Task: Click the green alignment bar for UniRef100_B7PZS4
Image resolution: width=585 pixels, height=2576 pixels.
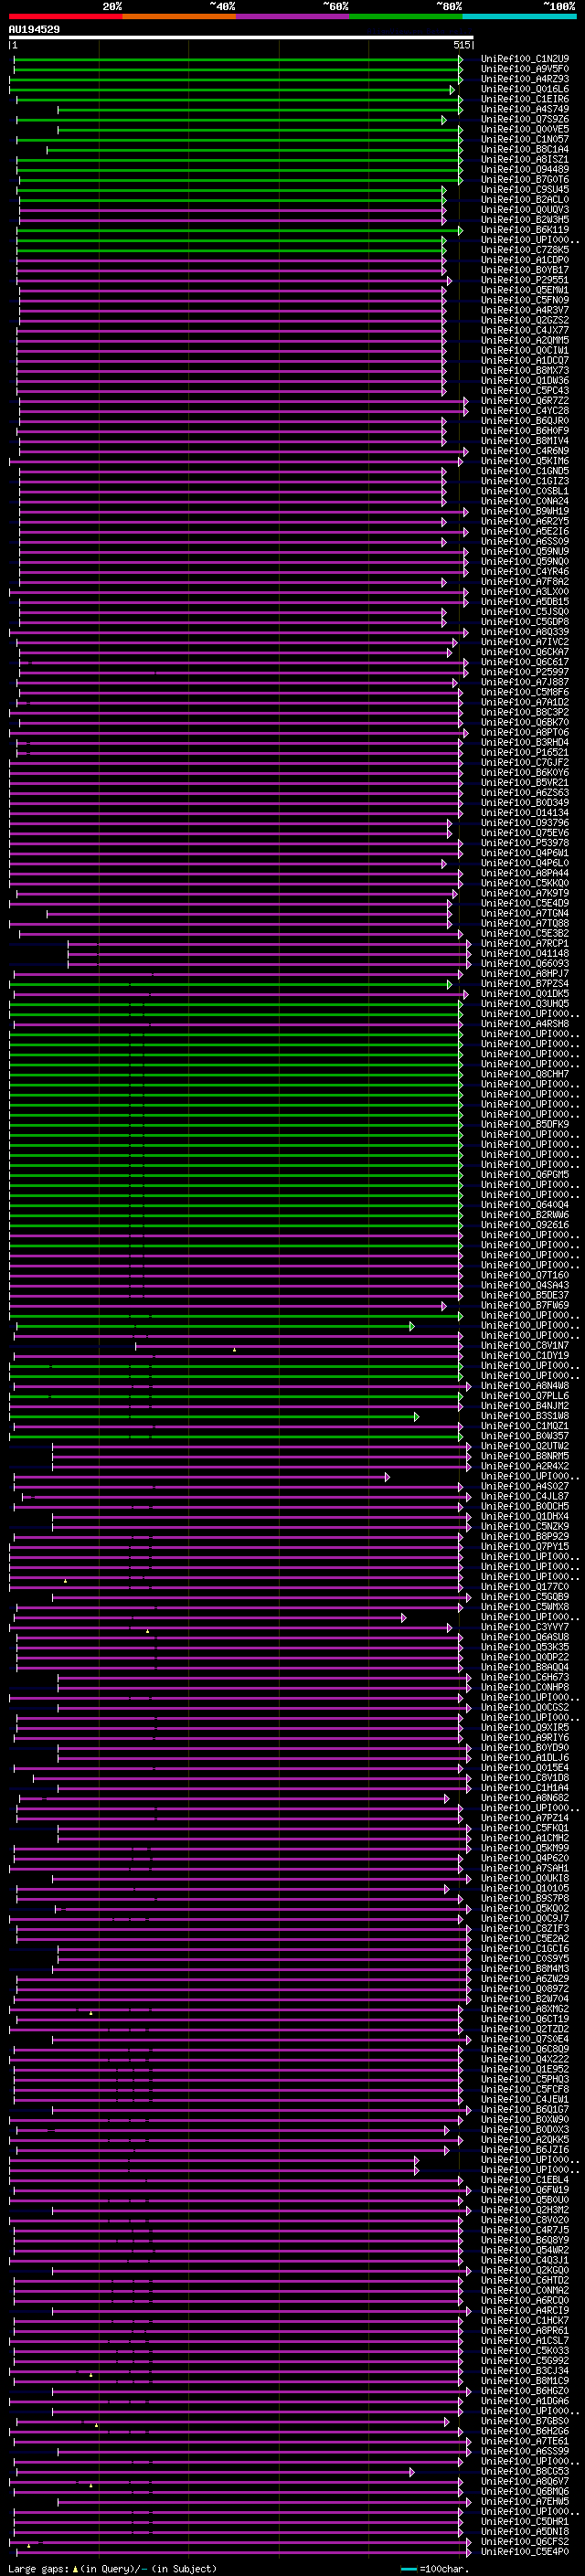Action: click(x=231, y=984)
